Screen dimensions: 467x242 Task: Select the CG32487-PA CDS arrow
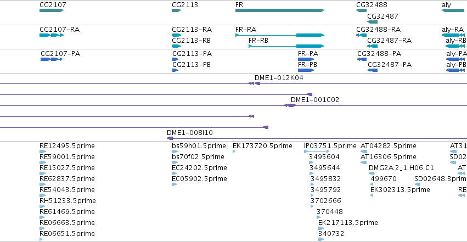(373, 70)
